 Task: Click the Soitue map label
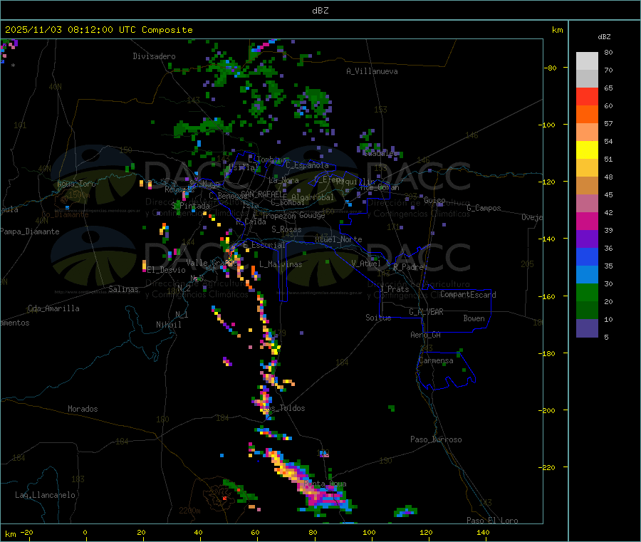(378, 318)
